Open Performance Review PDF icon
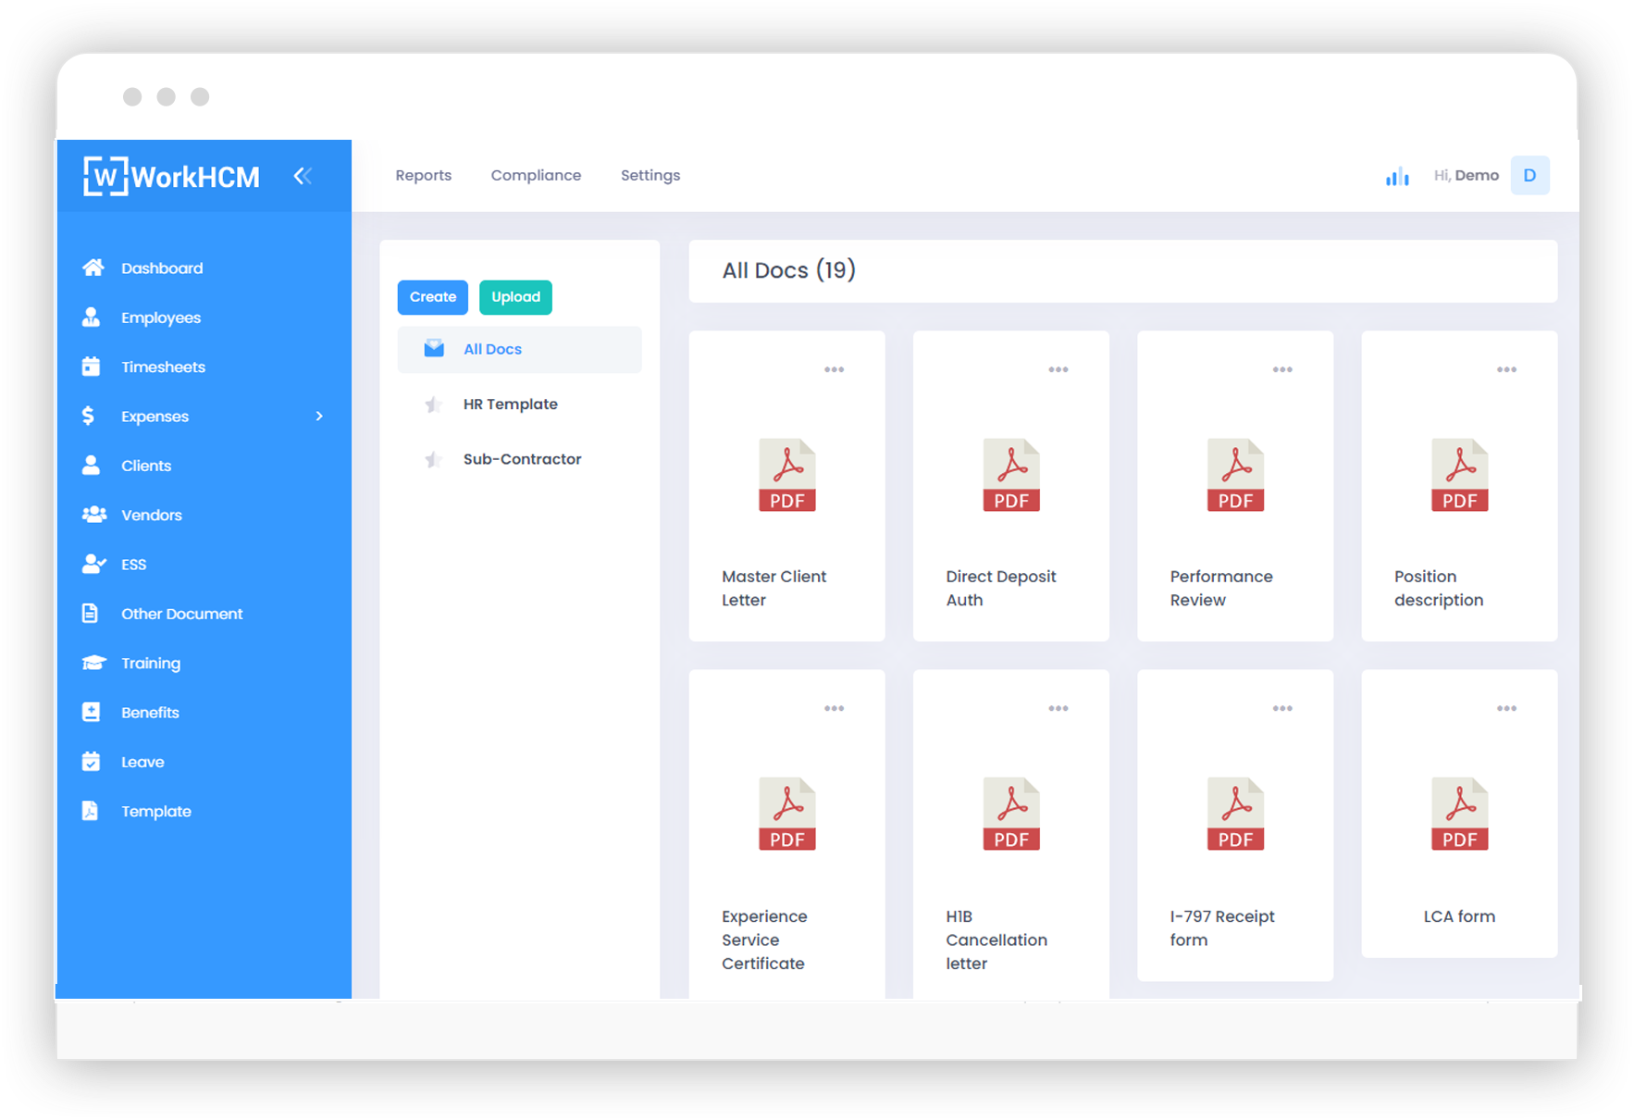This screenshot has width=1634, height=1120. click(1235, 475)
